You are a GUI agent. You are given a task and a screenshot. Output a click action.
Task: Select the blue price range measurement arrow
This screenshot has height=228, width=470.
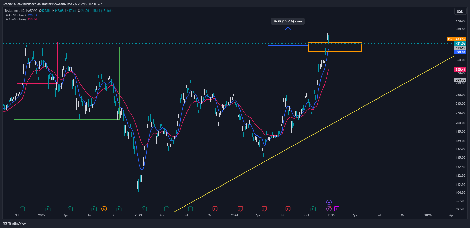[x=288, y=36]
